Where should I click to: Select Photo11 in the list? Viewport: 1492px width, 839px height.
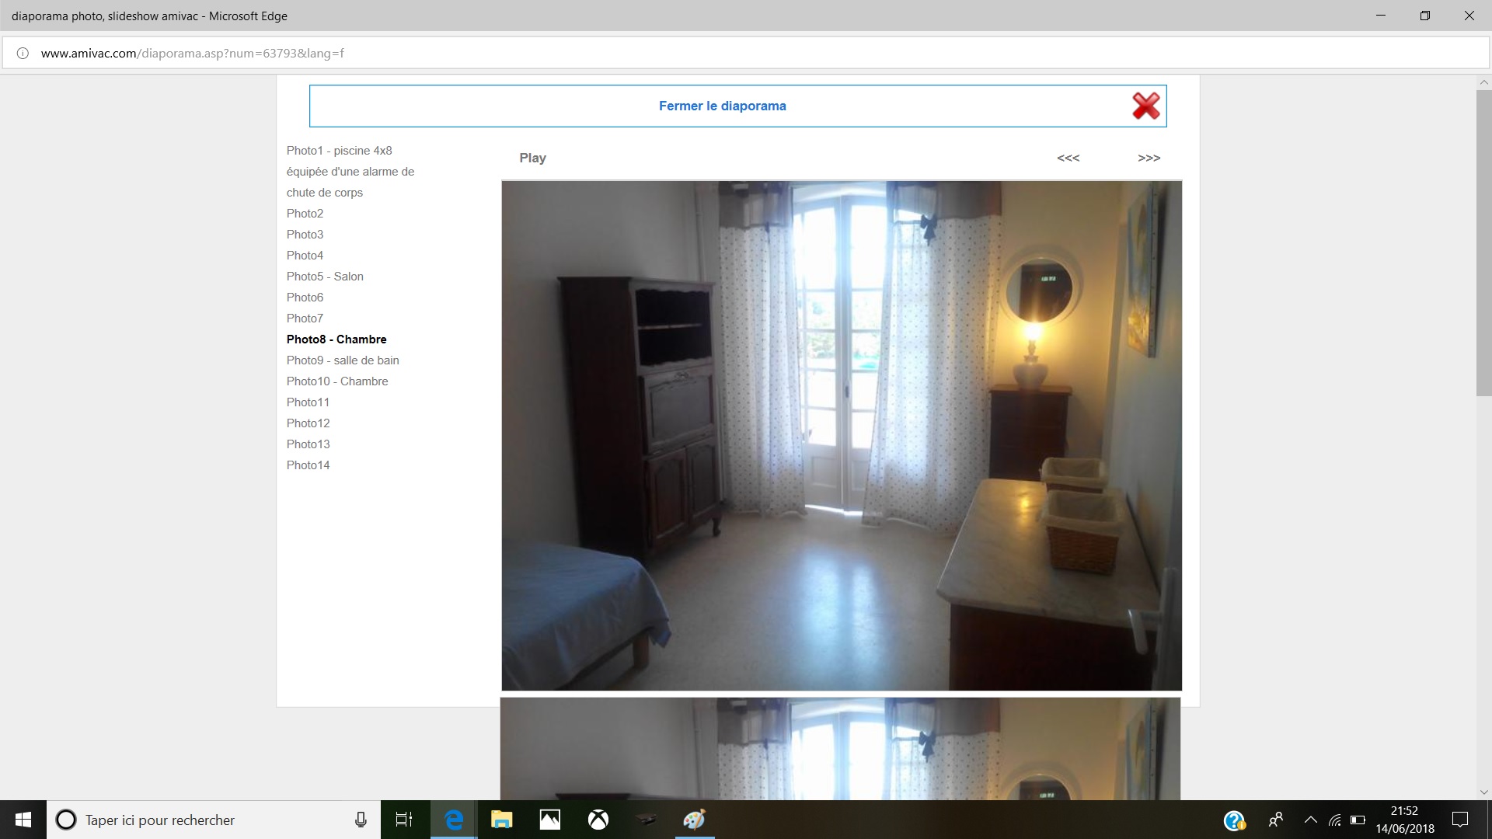click(x=308, y=402)
